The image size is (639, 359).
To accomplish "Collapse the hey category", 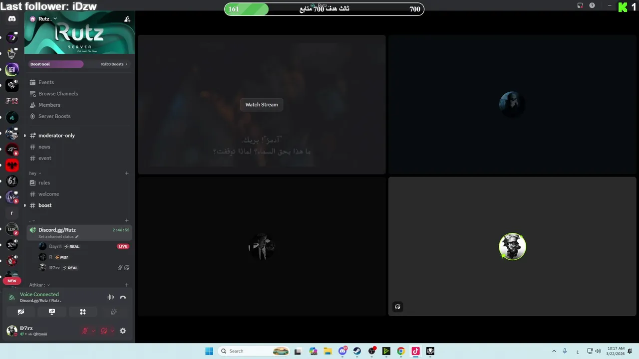I will (35, 173).
